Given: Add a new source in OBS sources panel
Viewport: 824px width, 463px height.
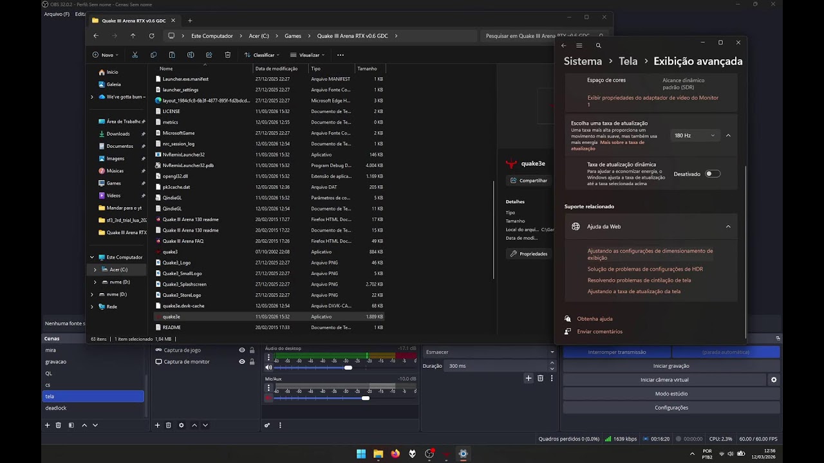Looking at the screenshot, I should pos(157,425).
